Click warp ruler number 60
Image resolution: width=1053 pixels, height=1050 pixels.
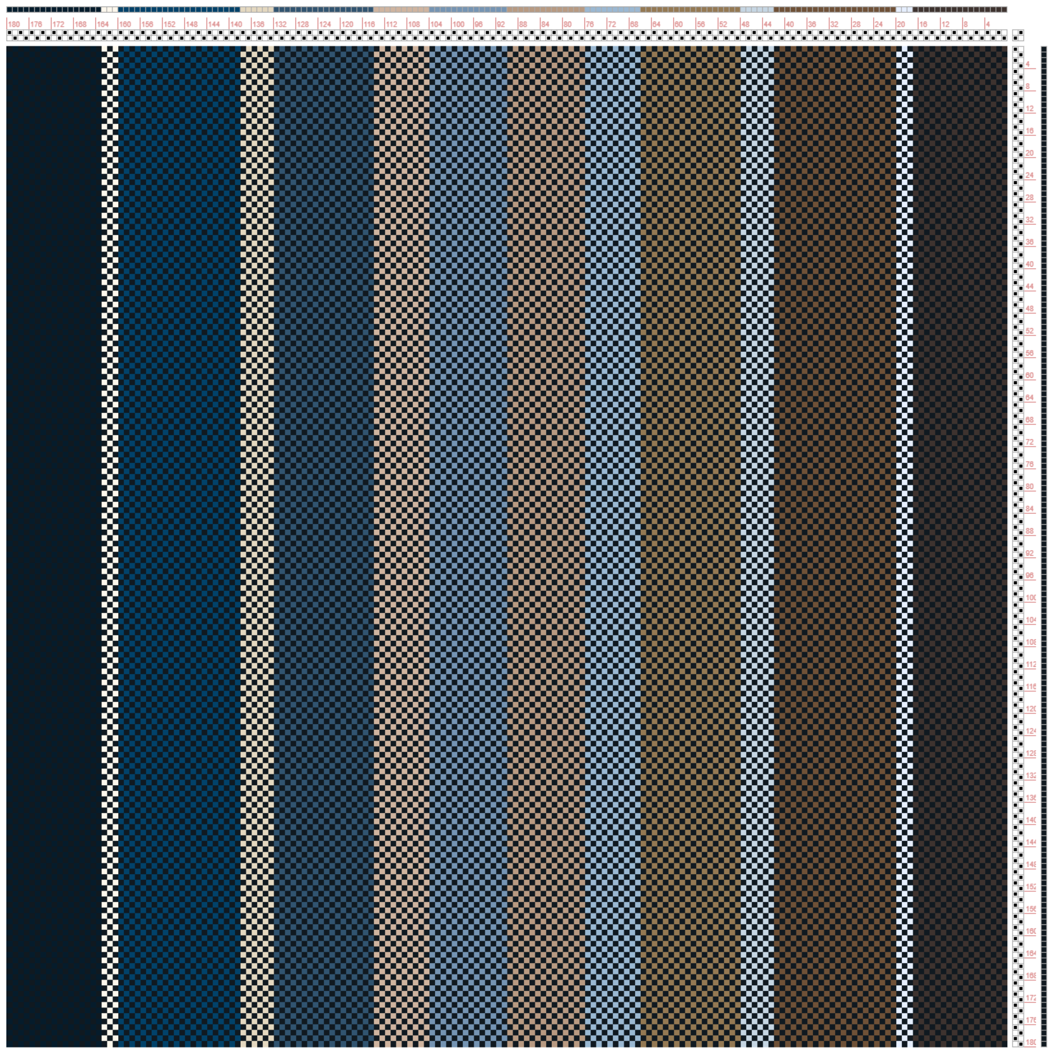tap(678, 24)
